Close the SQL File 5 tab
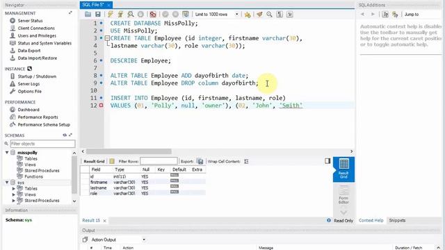This screenshot has height=250, width=445. (108, 5)
